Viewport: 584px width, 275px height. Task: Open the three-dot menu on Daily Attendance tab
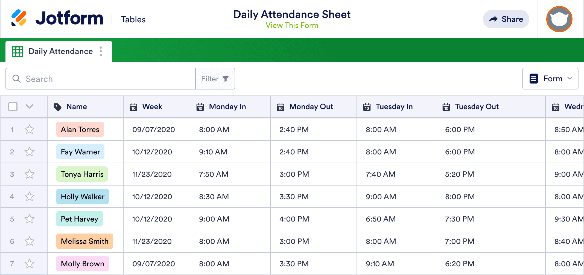point(101,51)
